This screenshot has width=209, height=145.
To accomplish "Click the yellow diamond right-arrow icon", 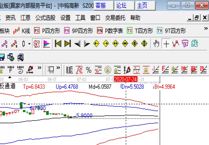I will click(106, 43).
